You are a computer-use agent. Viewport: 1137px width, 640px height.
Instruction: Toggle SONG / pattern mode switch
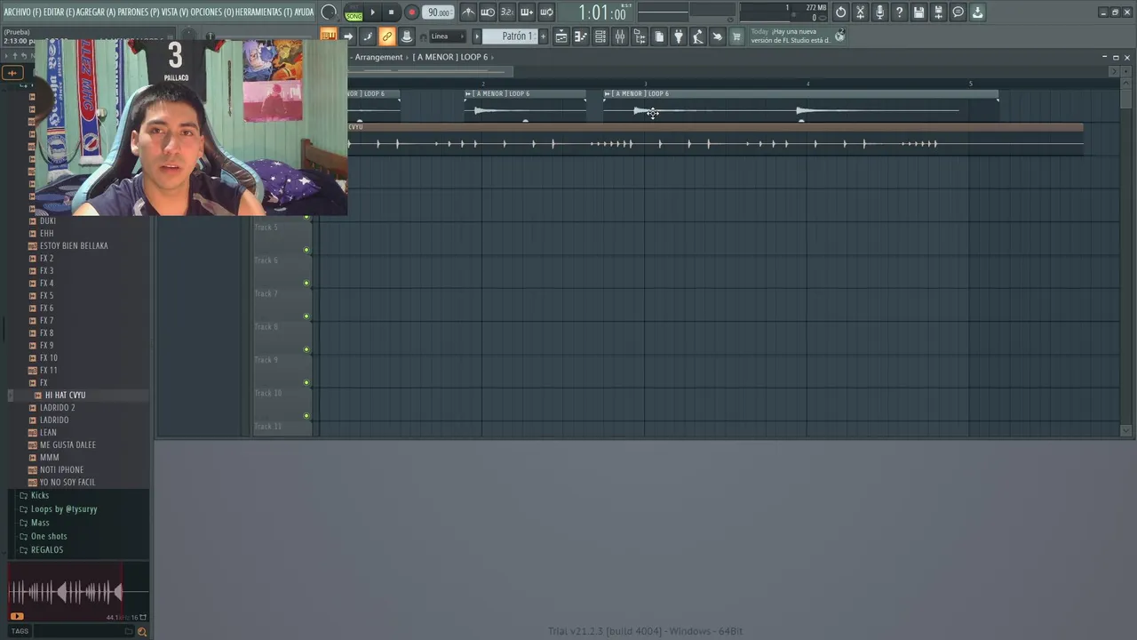(x=354, y=12)
